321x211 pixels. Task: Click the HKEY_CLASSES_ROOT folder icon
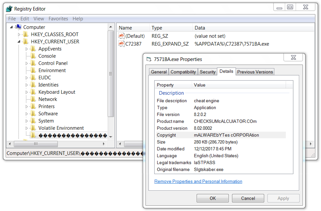(26, 34)
